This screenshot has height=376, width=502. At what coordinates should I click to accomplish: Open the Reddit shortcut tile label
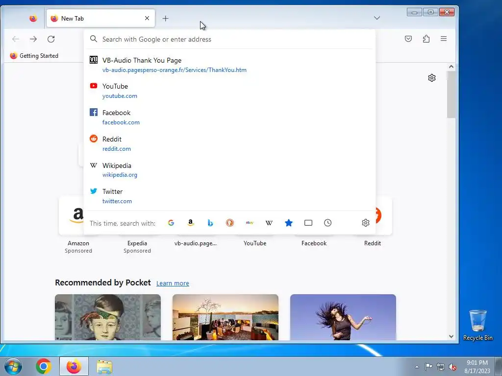coord(373,243)
